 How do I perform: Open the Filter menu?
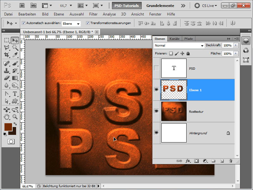pos(93,14)
